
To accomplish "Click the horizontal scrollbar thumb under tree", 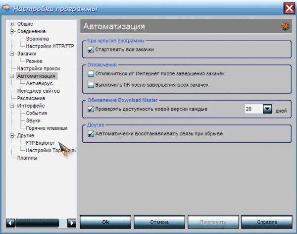I will [x=37, y=223].
